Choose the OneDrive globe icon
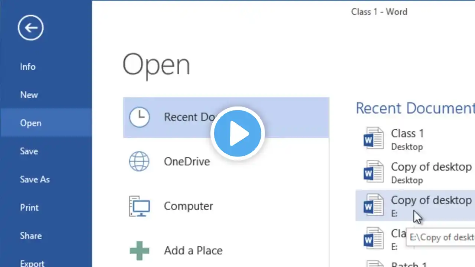Screen dimensions: 475x267 pos(139,162)
